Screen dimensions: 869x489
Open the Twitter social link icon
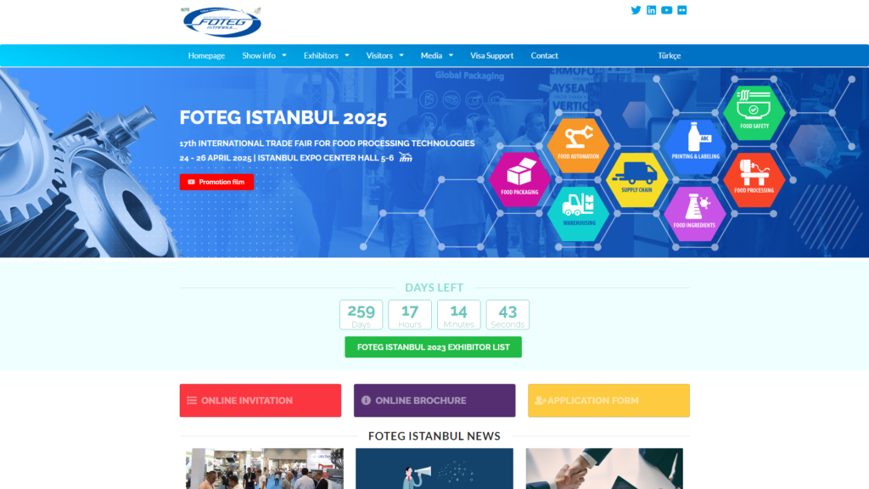(x=636, y=10)
